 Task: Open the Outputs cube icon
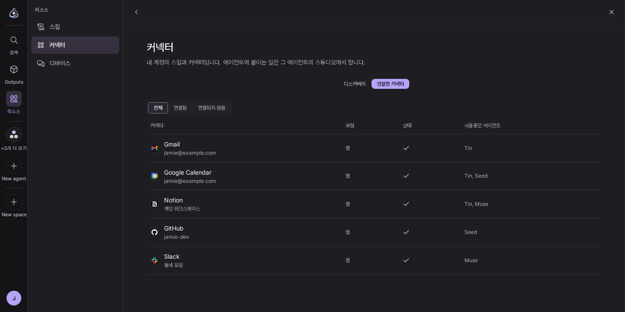pyautogui.click(x=14, y=69)
